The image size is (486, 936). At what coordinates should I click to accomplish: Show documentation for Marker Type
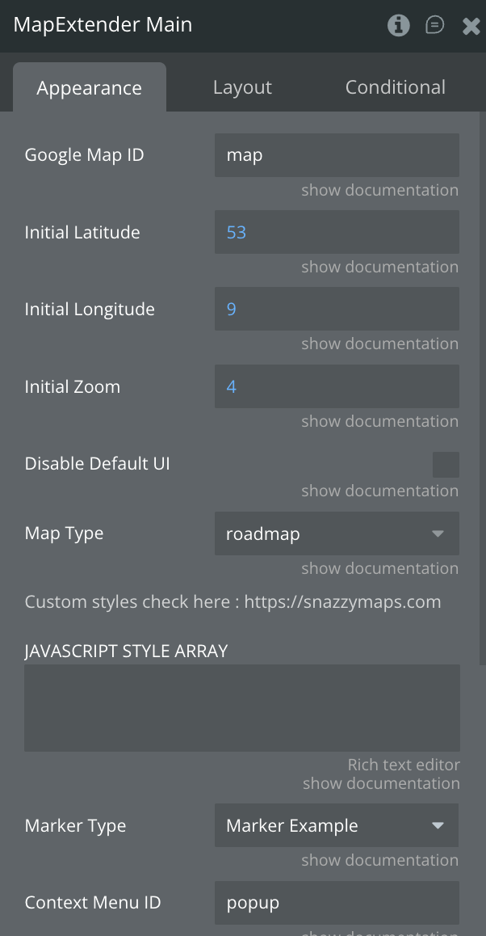[379, 860]
